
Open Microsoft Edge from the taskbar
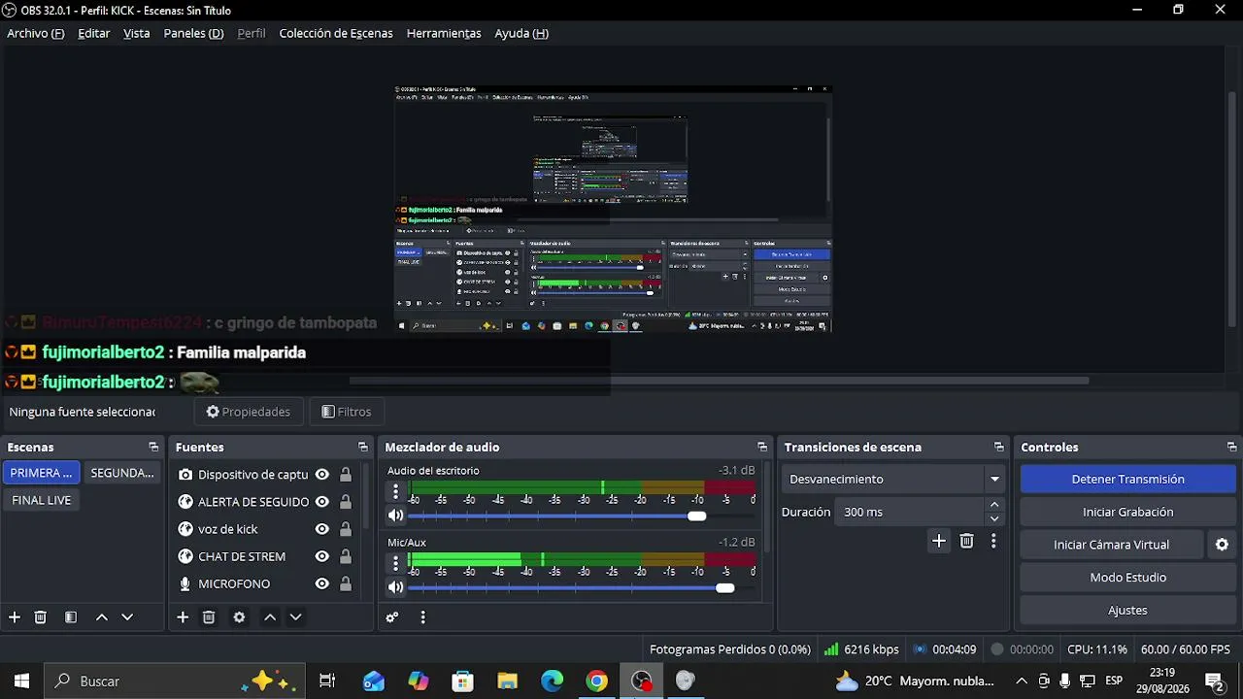(552, 682)
